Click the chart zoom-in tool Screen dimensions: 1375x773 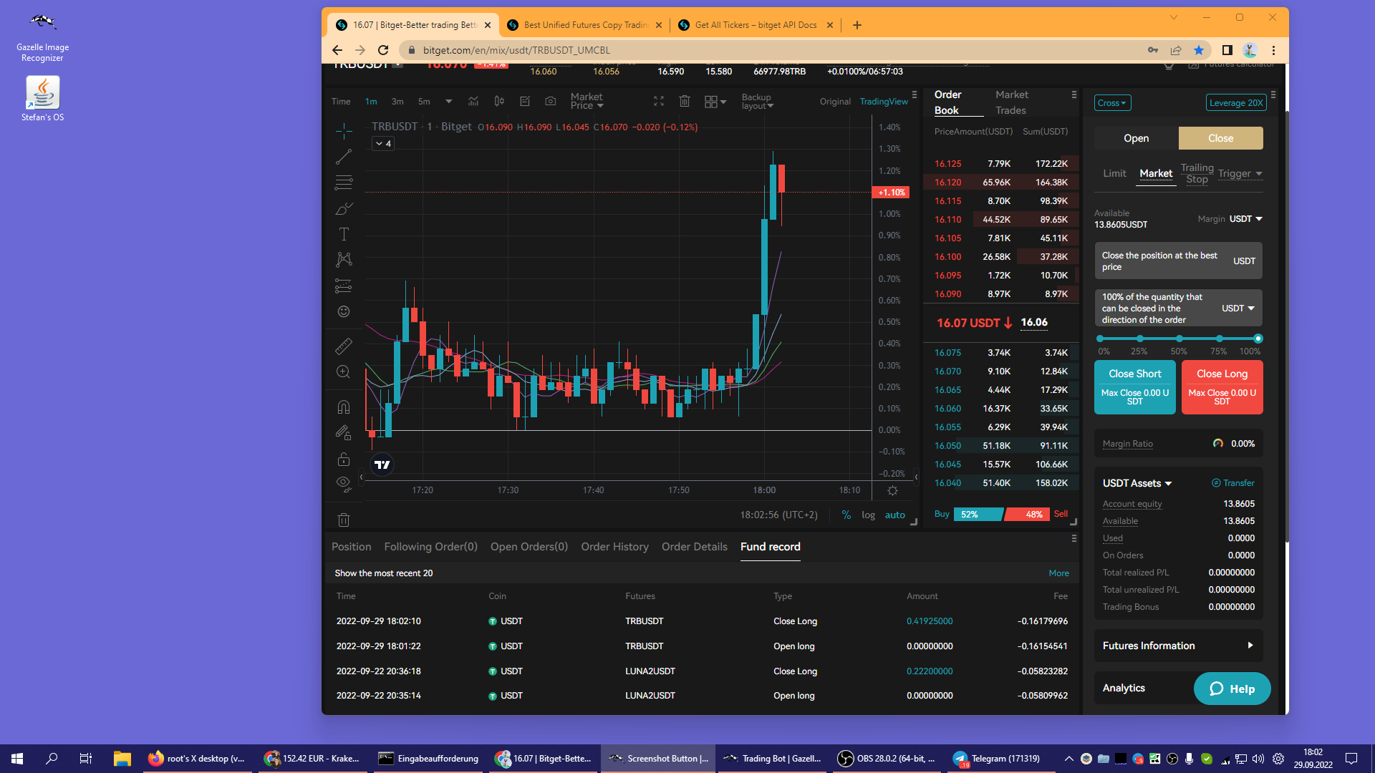tap(344, 372)
